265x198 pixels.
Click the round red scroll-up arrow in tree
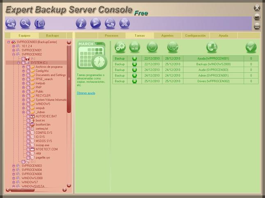69,42
